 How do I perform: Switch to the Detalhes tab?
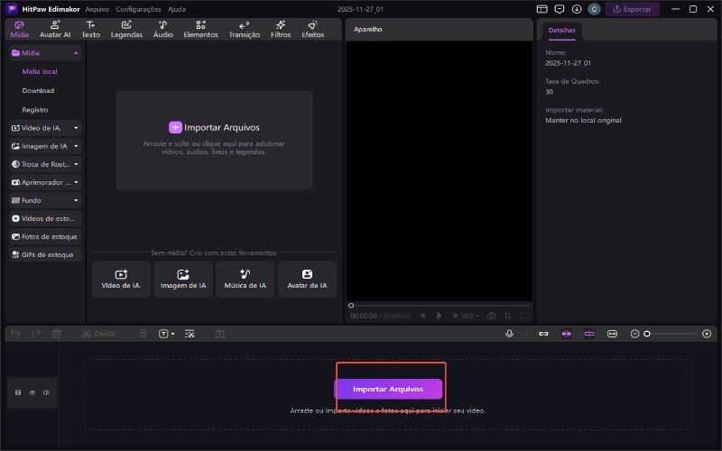tap(561, 31)
